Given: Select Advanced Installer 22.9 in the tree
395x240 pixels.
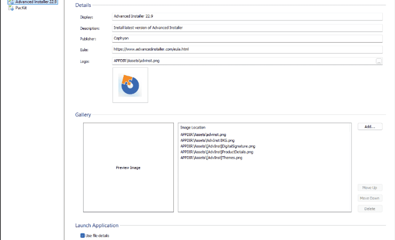Looking at the screenshot, I should pos(36,2).
